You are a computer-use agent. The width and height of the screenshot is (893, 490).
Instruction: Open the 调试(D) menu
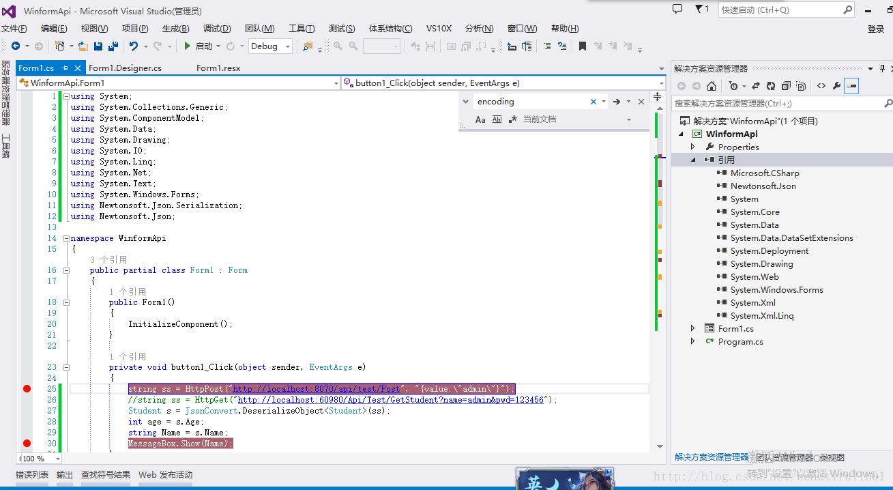click(x=217, y=29)
